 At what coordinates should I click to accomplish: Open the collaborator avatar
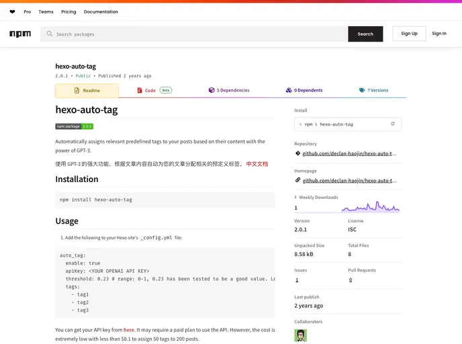[x=301, y=335]
